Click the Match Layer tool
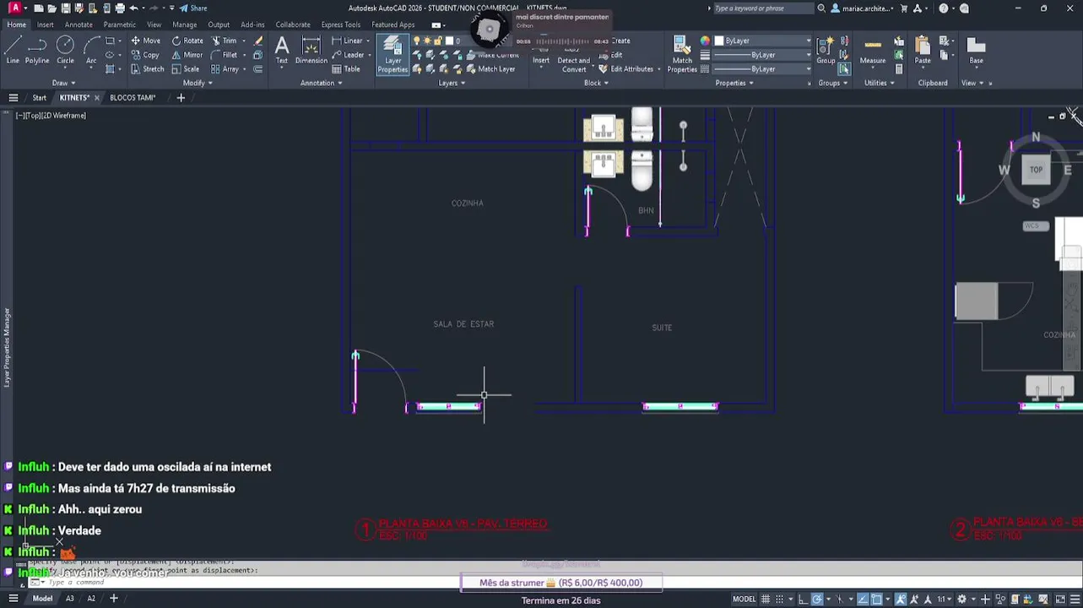The width and height of the screenshot is (1083, 608). pyautogui.click(x=489, y=69)
